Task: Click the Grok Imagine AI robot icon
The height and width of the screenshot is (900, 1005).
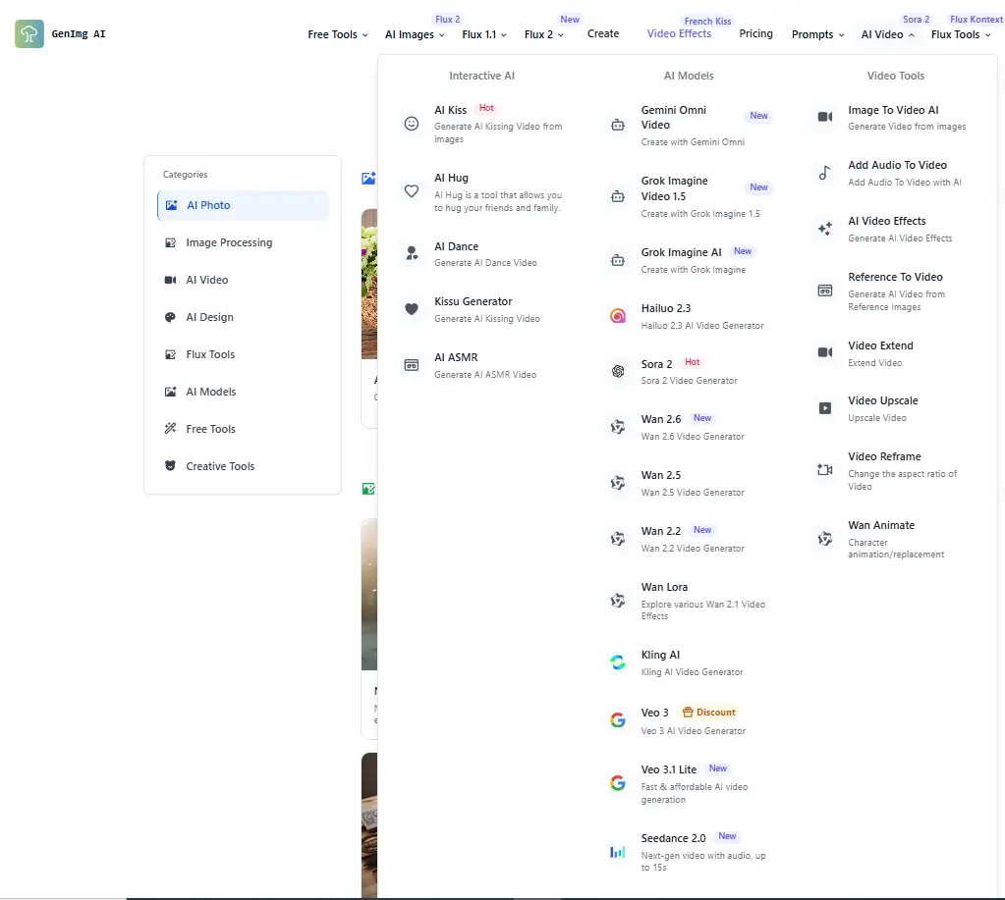Action: point(618,260)
